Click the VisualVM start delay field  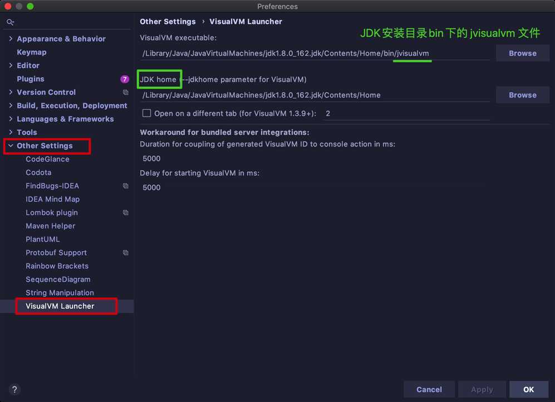(x=315, y=188)
